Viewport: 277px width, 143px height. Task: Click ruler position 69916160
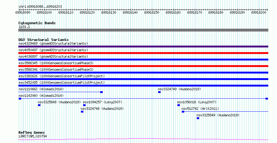point(173,12)
